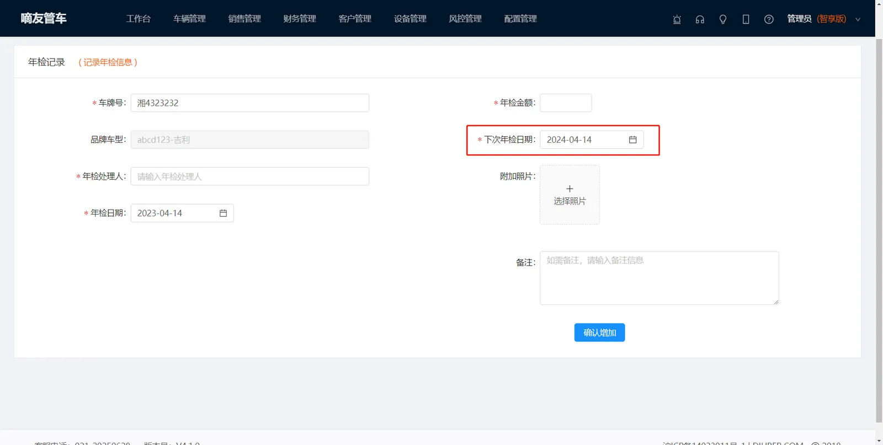Click the lightbulb tips icon
883x445 pixels.
[723, 19]
